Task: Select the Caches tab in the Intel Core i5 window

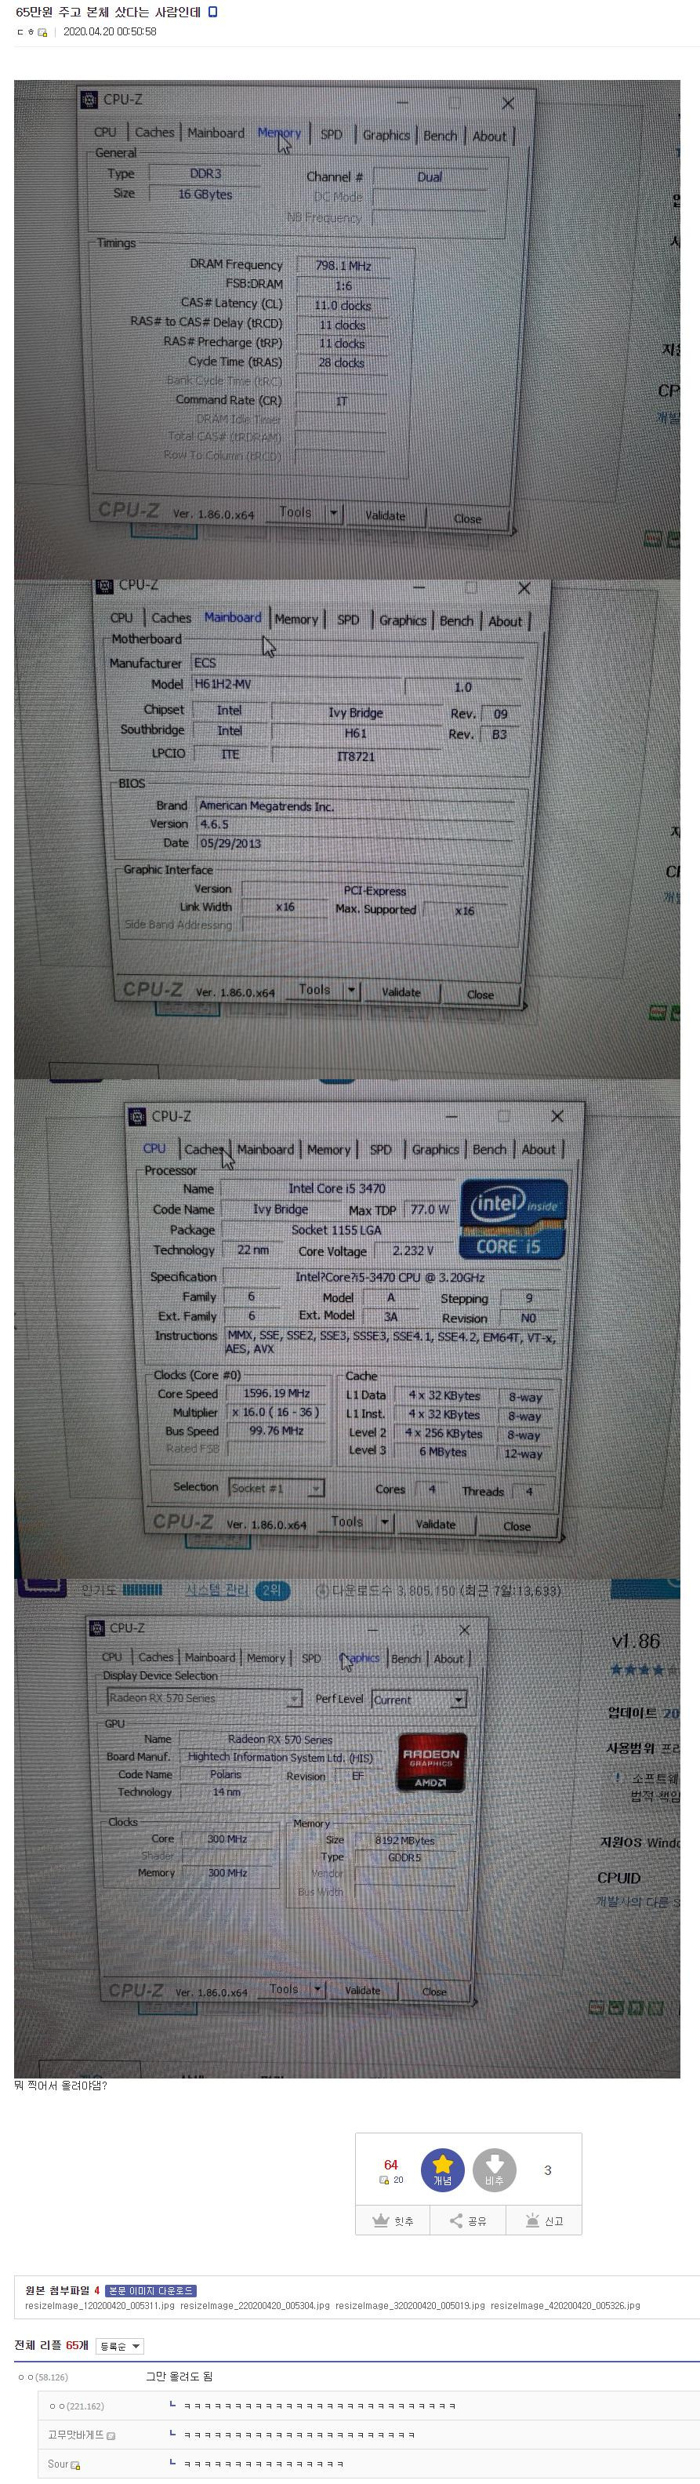Action: (205, 1149)
